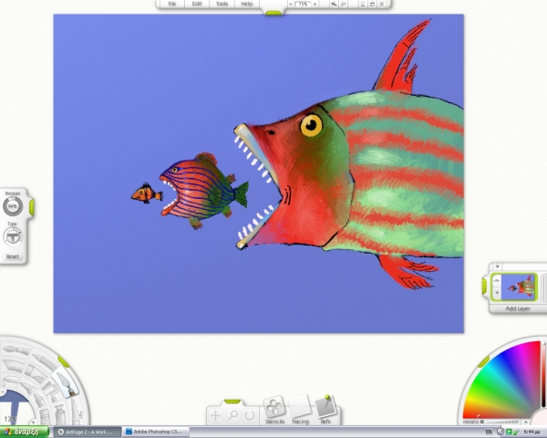The width and height of the screenshot is (547, 438).
Task: Adjust the Pressure dial at 94%
Action: click(x=13, y=206)
